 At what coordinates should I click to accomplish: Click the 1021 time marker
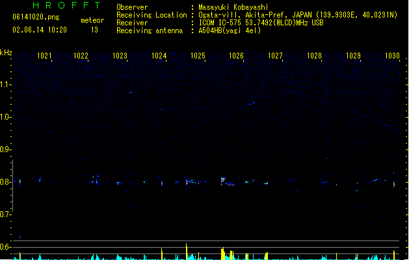44,56
